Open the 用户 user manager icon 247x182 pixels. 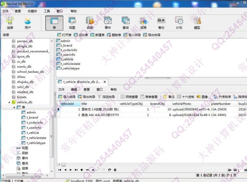28,23
